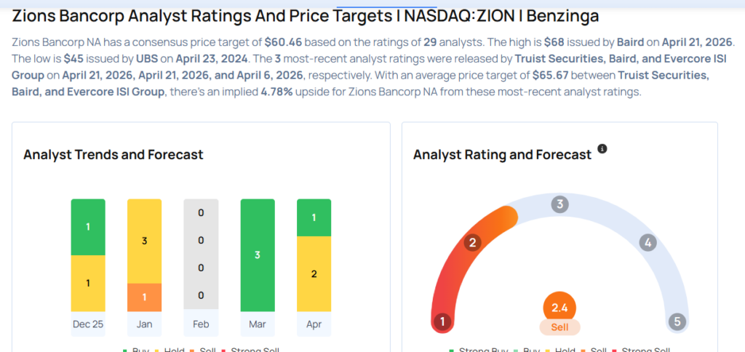The height and width of the screenshot is (352, 745).
Task: Click the Sell rating badge under 2.4
Action: tap(559, 327)
